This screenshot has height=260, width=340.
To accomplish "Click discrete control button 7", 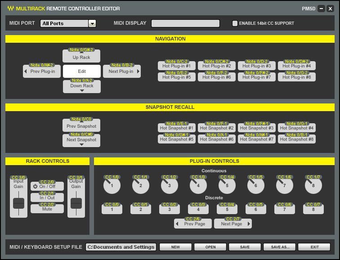I will pos(285,209).
